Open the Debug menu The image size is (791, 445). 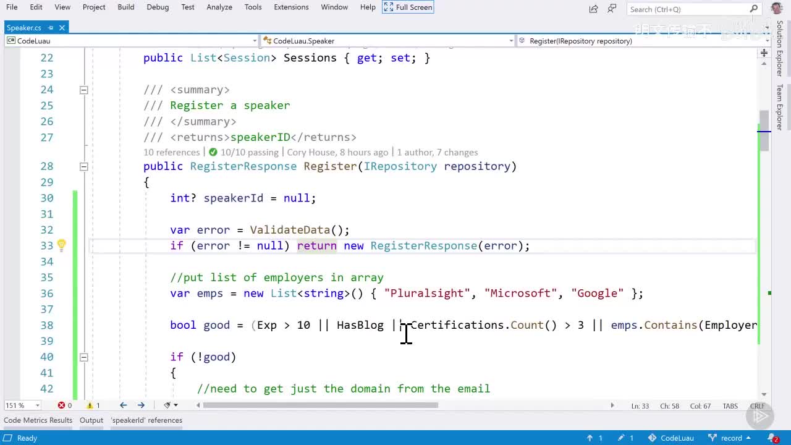tap(158, 7)
